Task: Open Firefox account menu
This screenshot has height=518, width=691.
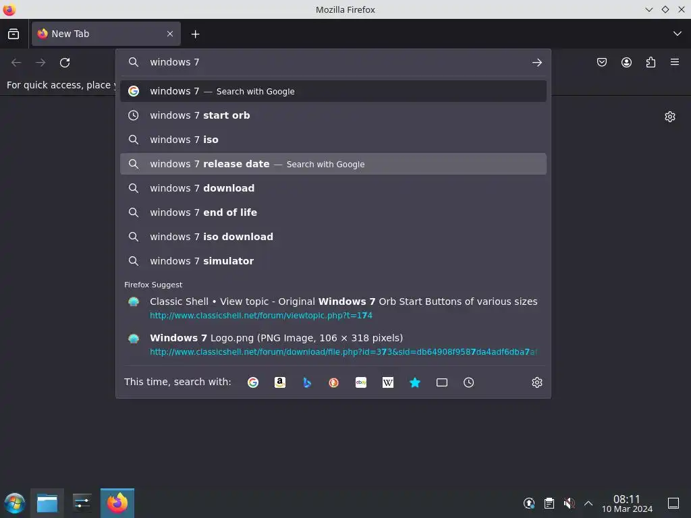Action: 626,62
